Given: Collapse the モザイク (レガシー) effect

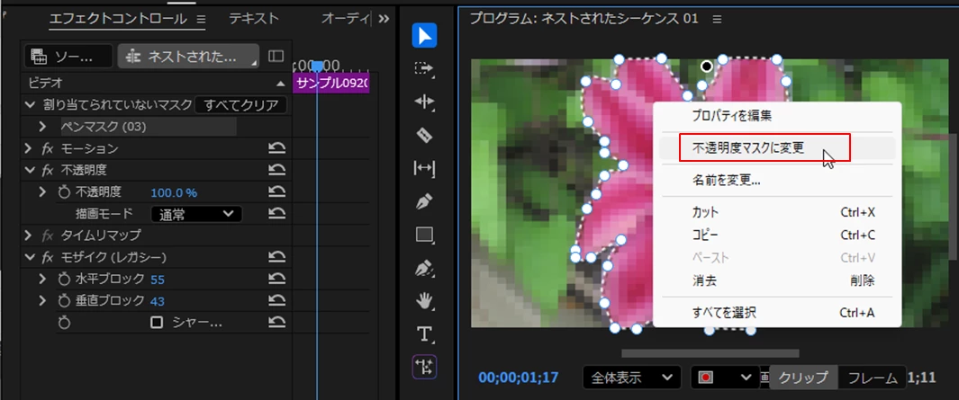Looking at the screenshot, I should pos(30,257).
